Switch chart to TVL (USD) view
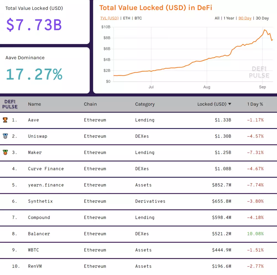This screenshot has width=277, height=275. [109, 18]
